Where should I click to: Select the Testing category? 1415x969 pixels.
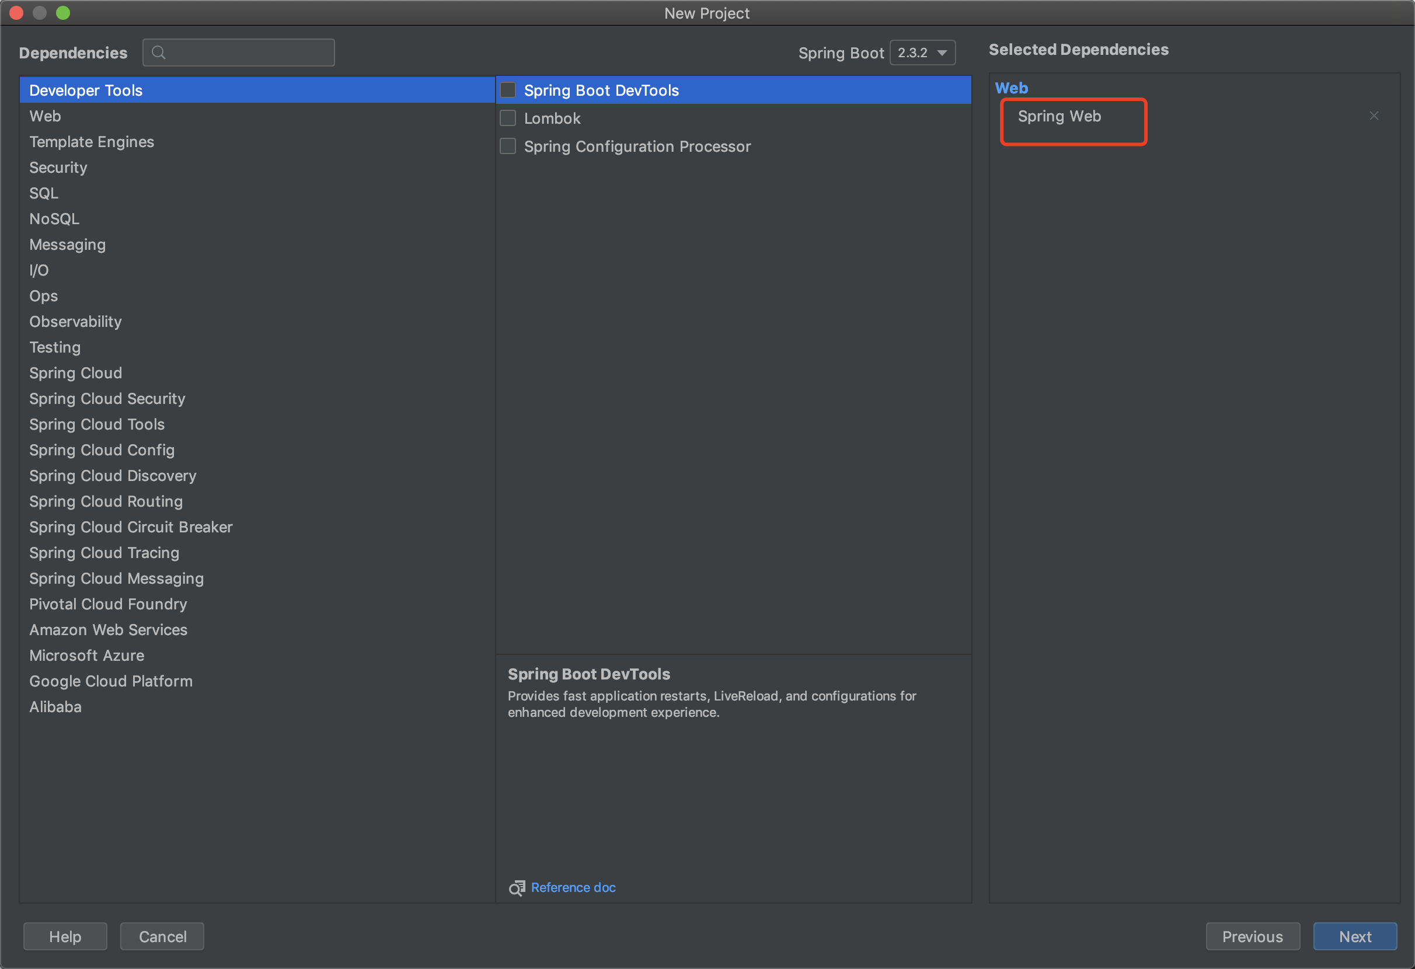(257, 347)
